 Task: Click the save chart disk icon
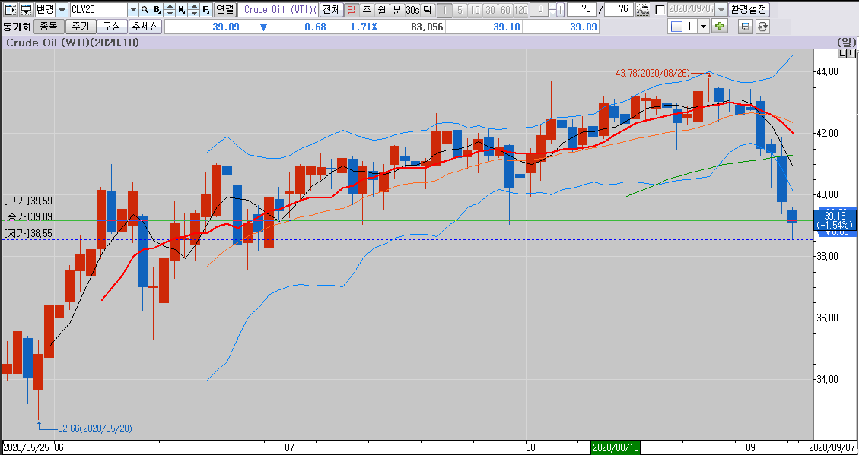coord(746,27)
